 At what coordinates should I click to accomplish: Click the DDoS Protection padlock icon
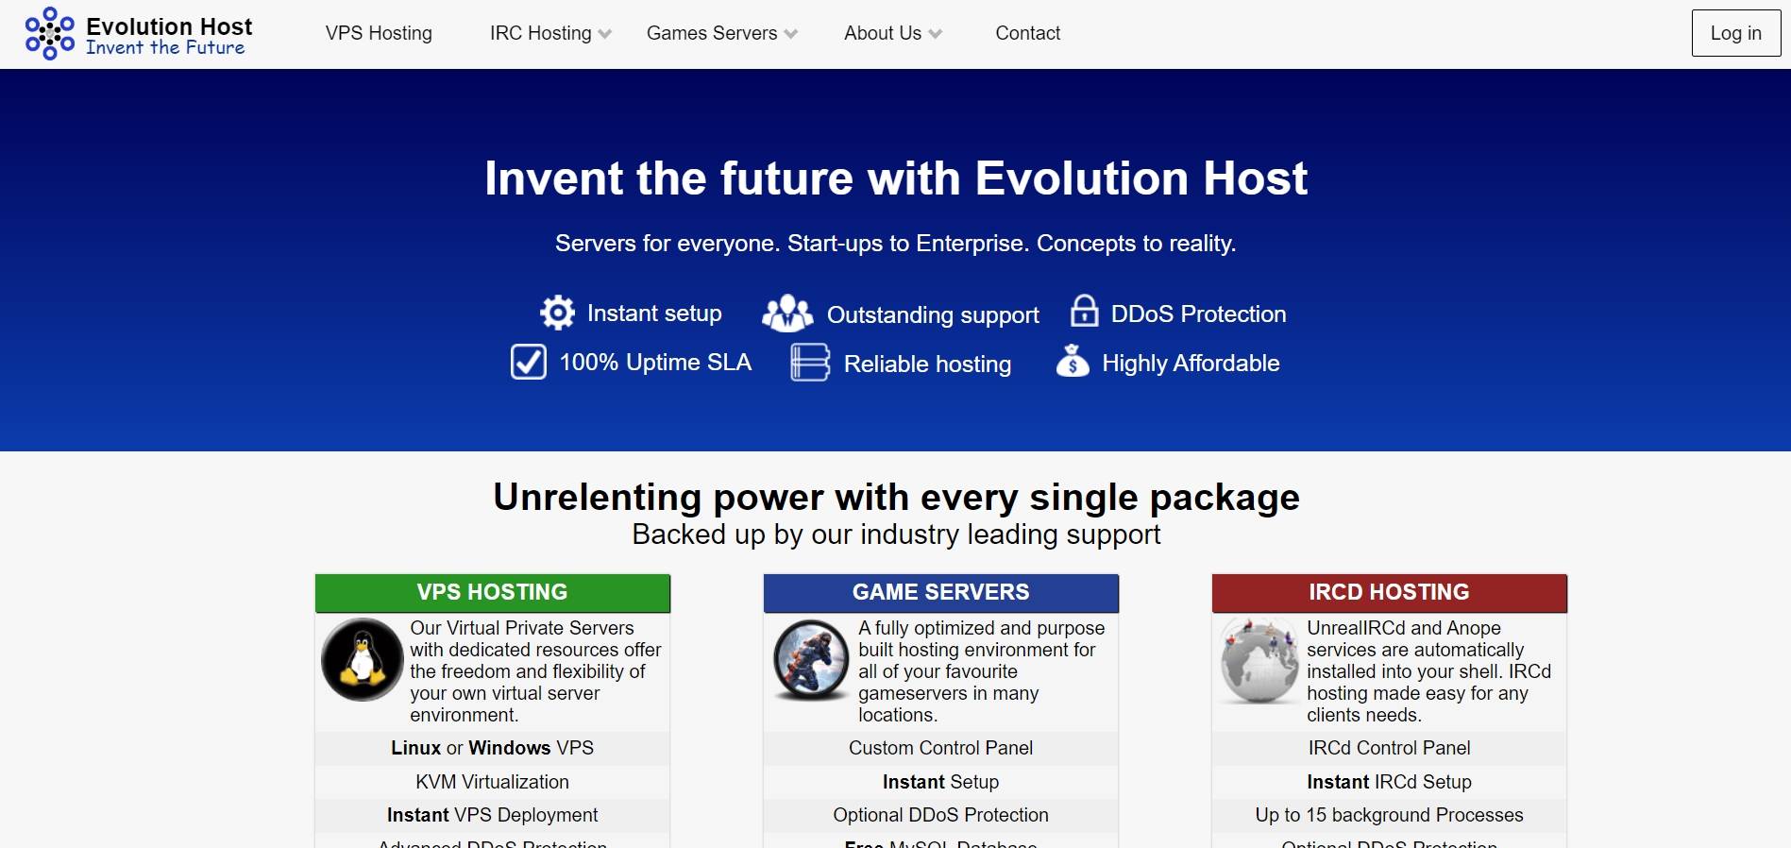pos(1084,311)
